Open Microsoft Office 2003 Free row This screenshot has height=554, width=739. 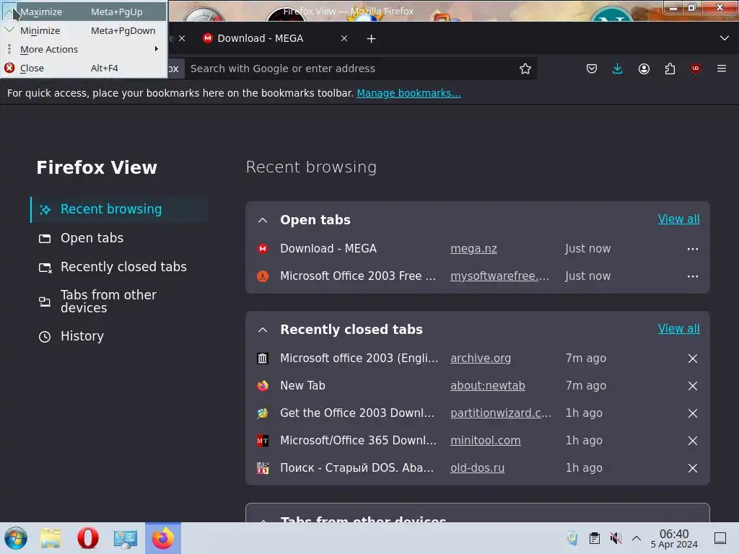tap(358, 276)
